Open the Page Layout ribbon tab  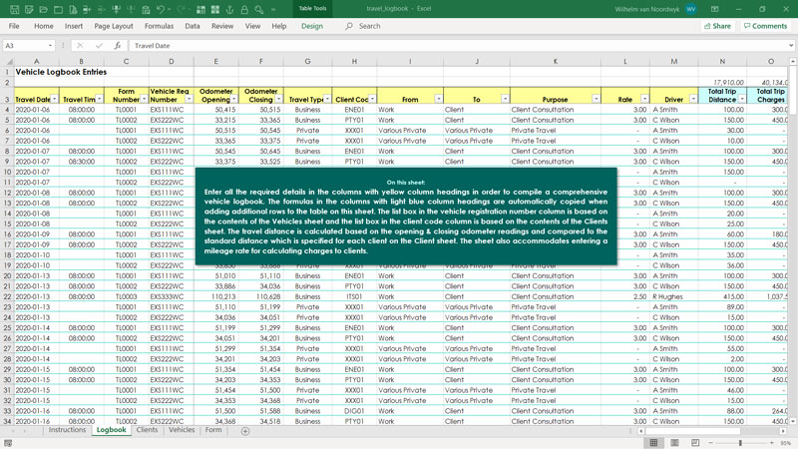pos(113,26)
